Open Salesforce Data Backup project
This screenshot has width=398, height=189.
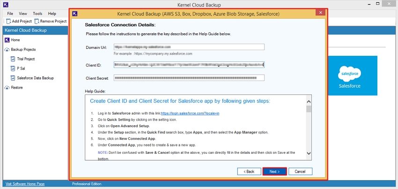35,78
